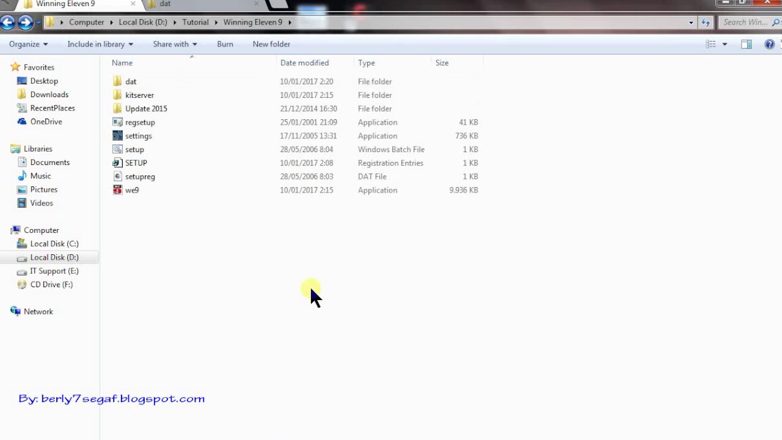The height and width of the screenshot is (440, 782).
Task: Open the Organize dropdown menu
Action: pos(28,44)
